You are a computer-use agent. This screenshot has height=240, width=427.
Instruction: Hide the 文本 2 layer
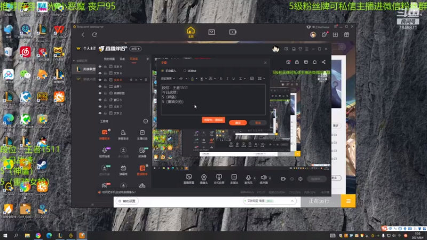pyautogui.click(x=100, y=113)
